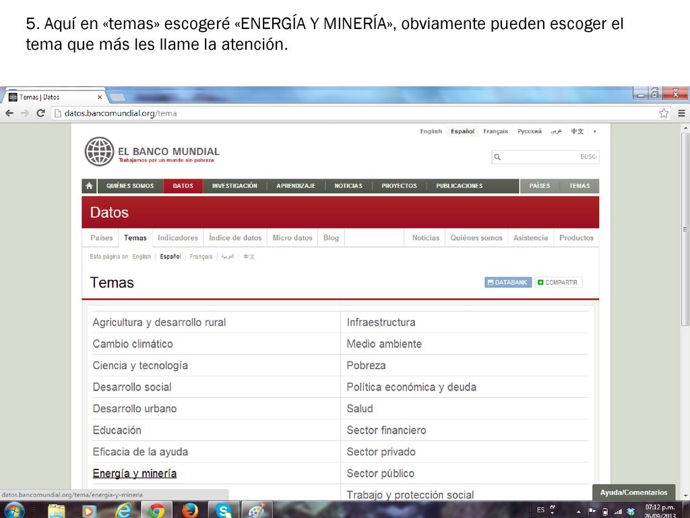
Task: Switch site language to English at top
Action: pyautogui.click(x=431, y=132)
